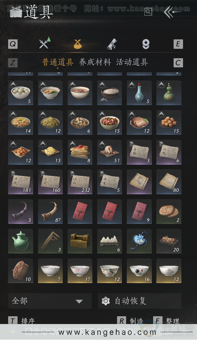This screenshot has height=340, width=197.
Task: Click the back arrow icon at top right
Action: click(171, 12)
